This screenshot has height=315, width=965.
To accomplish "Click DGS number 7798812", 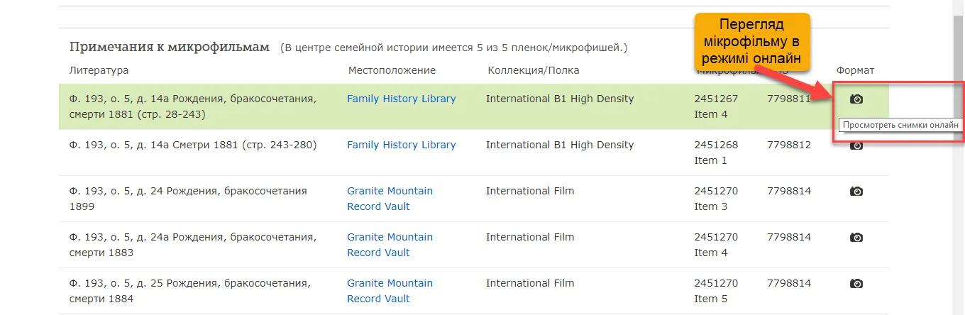I will [x=788, y=145].
